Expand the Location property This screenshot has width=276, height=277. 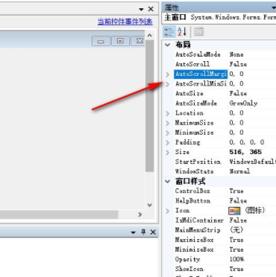168,113
